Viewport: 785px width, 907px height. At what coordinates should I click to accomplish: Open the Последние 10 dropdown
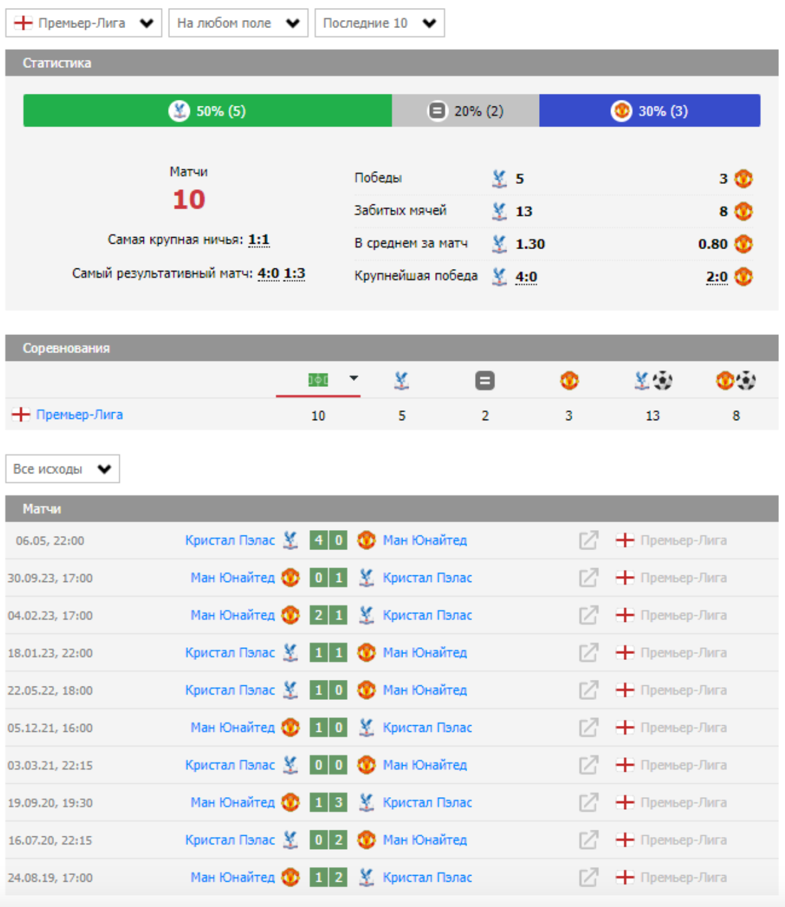click(379, 23)
